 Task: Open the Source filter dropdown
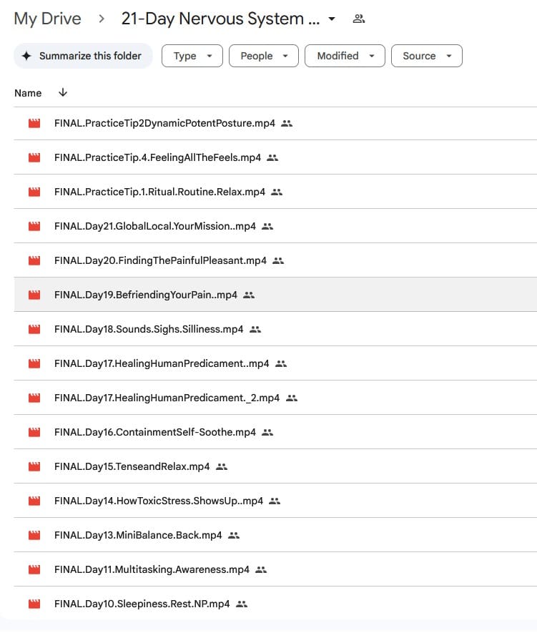pyautogui.click(x=426, y=56)
